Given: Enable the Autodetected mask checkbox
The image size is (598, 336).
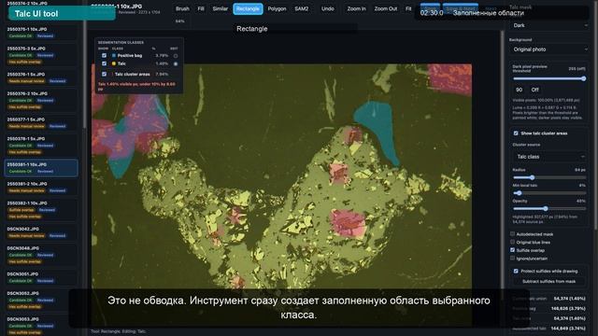Looking at the screenshot, I should coord(513,234).
